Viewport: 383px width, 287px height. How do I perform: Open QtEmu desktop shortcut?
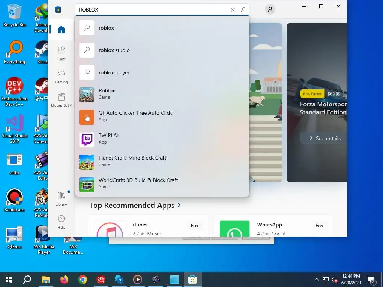15,237
